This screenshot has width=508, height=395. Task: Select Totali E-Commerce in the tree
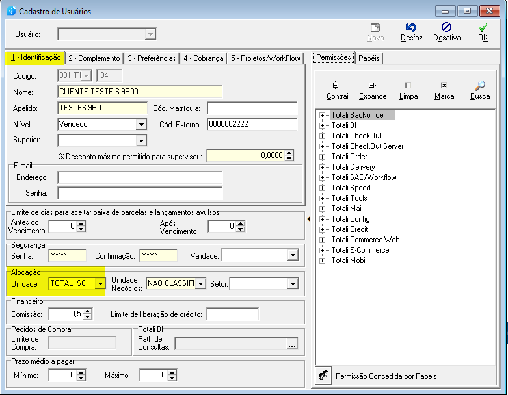coord(360,250)
